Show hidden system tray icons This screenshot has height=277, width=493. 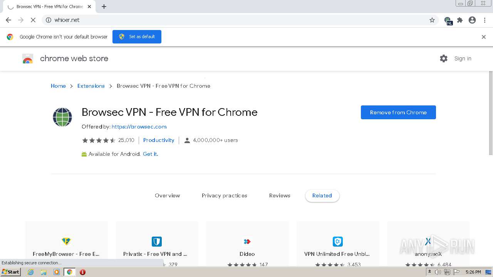pos(429,272)
